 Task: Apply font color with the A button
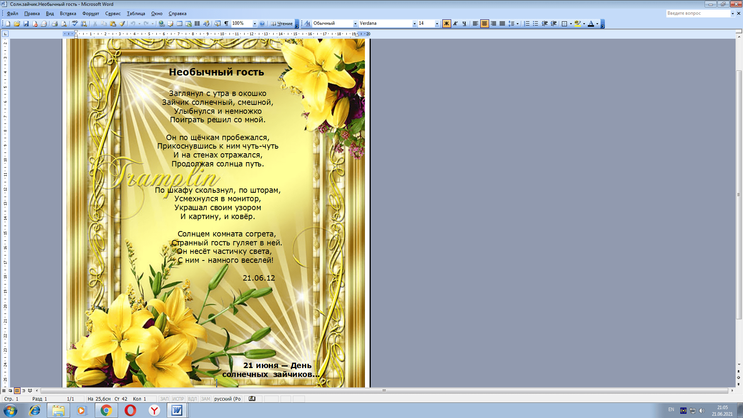[x=591, y=24]
